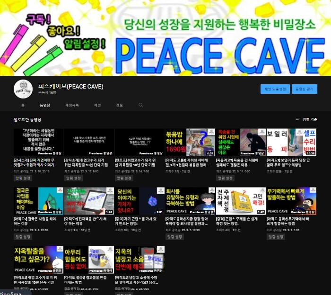Click title '[아직도몰라?] 지금 당장 알아두어야 할 퇴사유발 유형'

pos(187,221)
